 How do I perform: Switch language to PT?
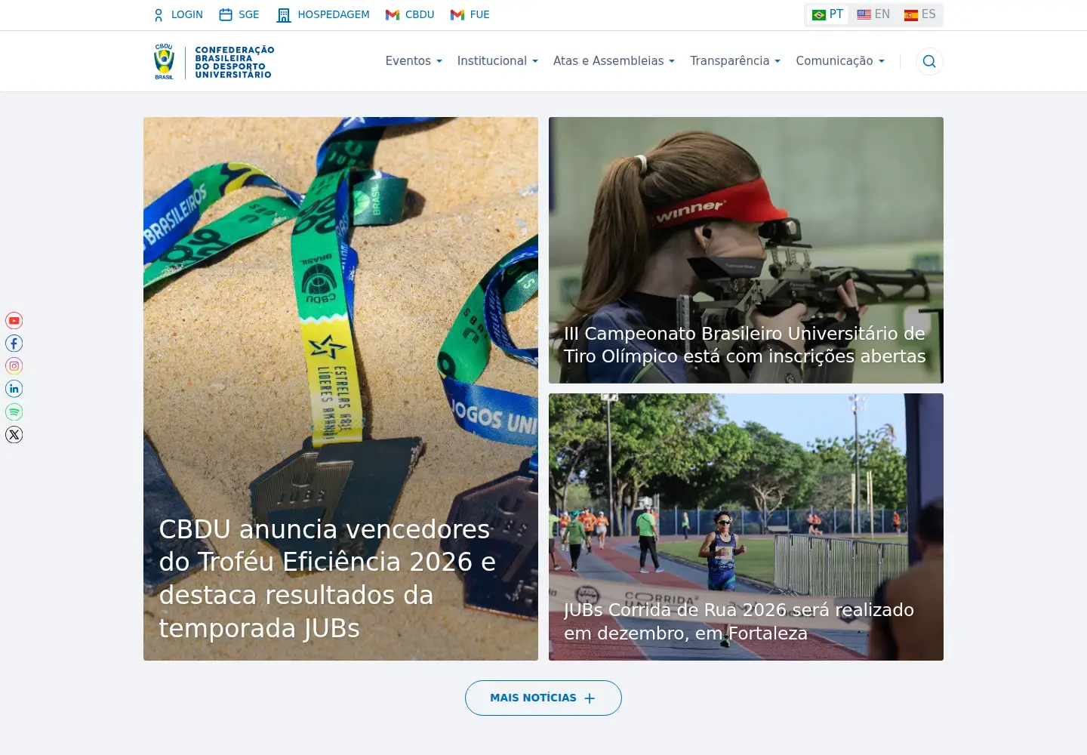[x=828, y=14]
